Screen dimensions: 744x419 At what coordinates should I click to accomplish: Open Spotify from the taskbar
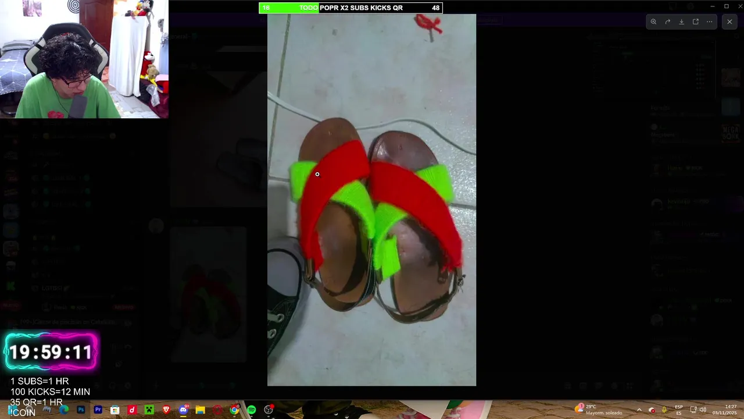pos(251,410)
